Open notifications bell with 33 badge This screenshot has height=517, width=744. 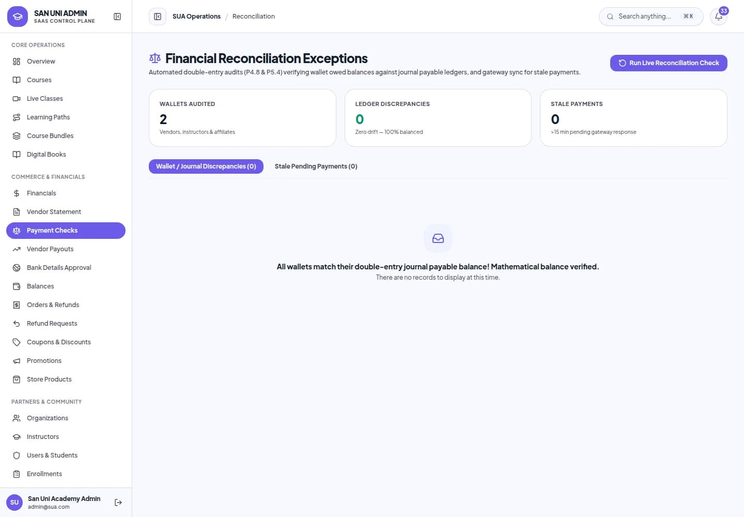point(719,17)
